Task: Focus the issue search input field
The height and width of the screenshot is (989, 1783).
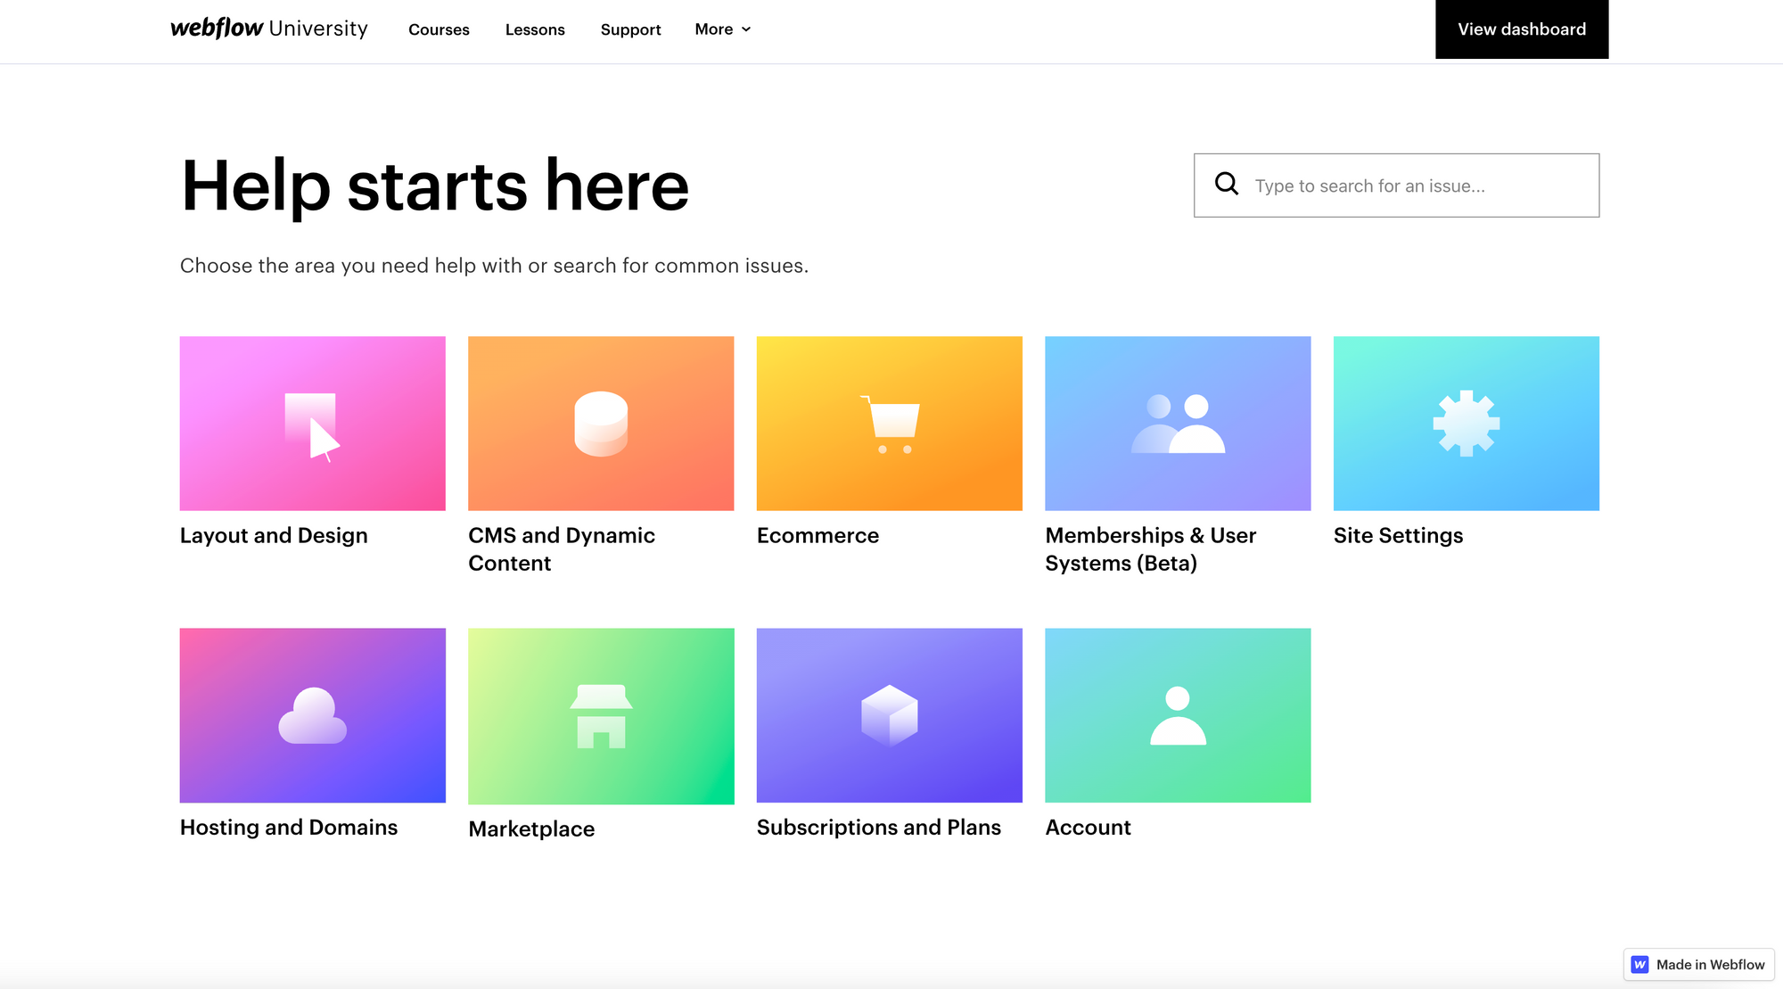Action: (1417, 185)
